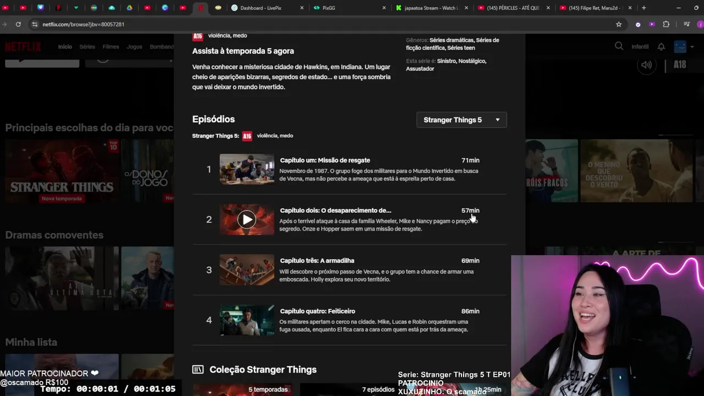Switch to the pinned Netflix tab

tap(200, 8)
